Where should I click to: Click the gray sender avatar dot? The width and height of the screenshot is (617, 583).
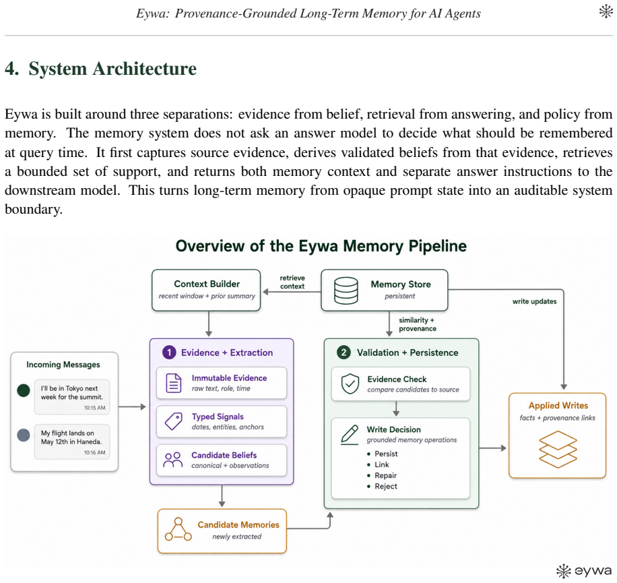coord(24,435)
